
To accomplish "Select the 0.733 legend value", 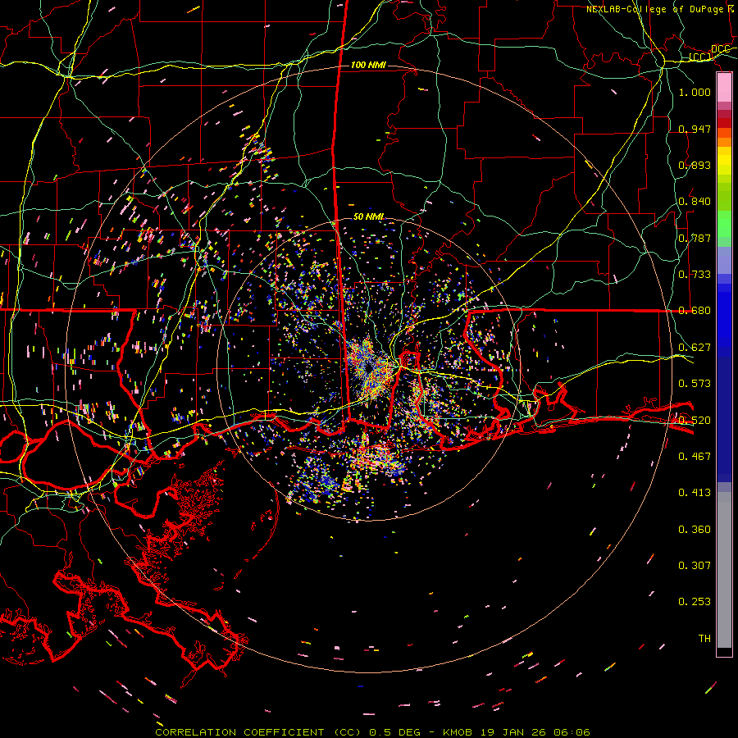I will pos(695,275).
